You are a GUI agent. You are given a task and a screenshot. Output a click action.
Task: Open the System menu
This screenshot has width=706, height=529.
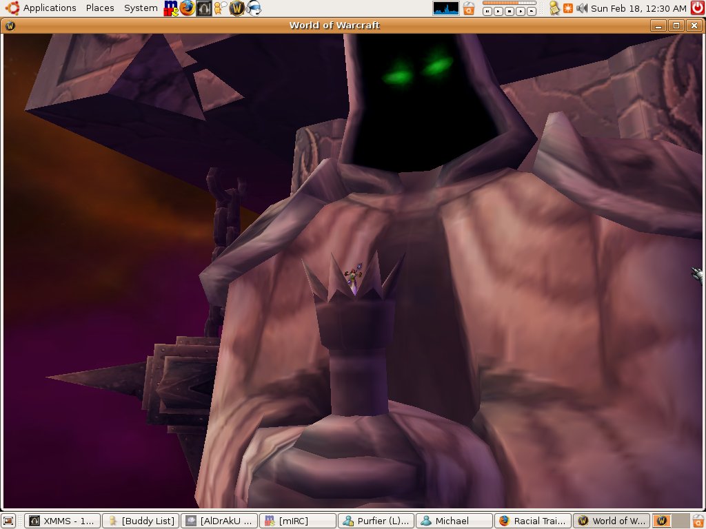(141, 8)
